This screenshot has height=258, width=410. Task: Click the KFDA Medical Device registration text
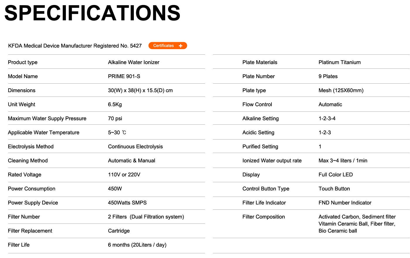75,46
